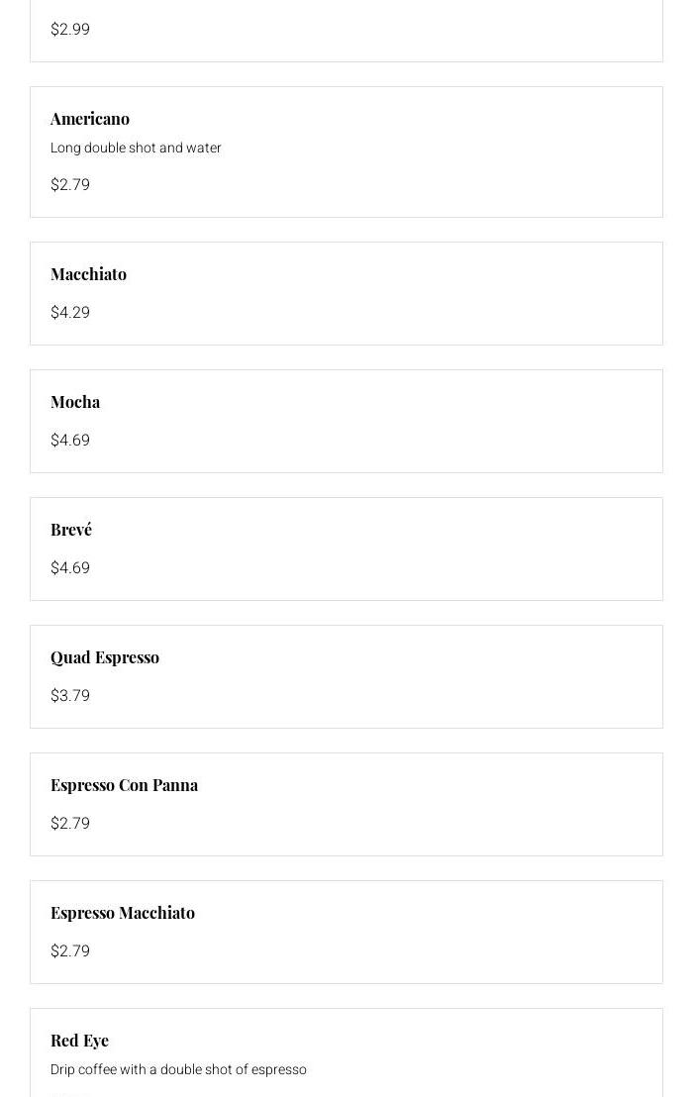Click the 'Drip coffee with a double shot' description
The image size is (698, 1097).
click(178, 1069)
